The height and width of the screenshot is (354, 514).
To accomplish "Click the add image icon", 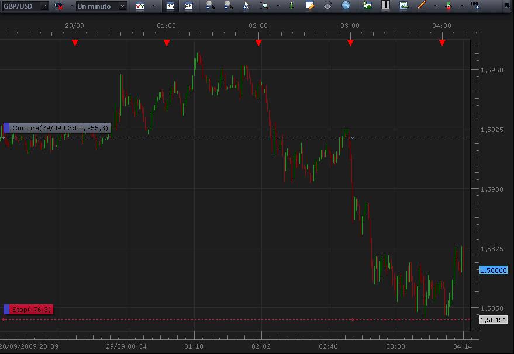I will point(367,6).
